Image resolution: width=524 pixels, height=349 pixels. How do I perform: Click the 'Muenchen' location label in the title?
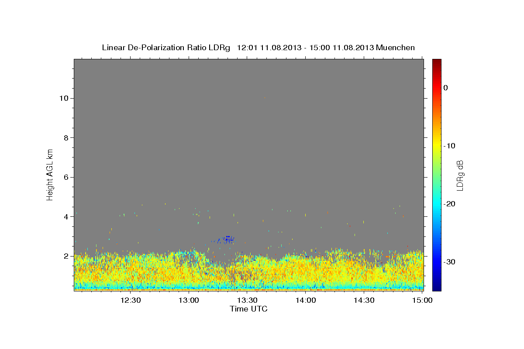[396, 48]
